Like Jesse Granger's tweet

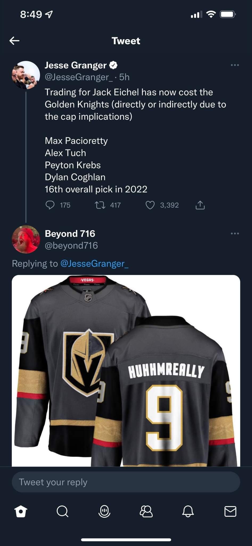150,205
